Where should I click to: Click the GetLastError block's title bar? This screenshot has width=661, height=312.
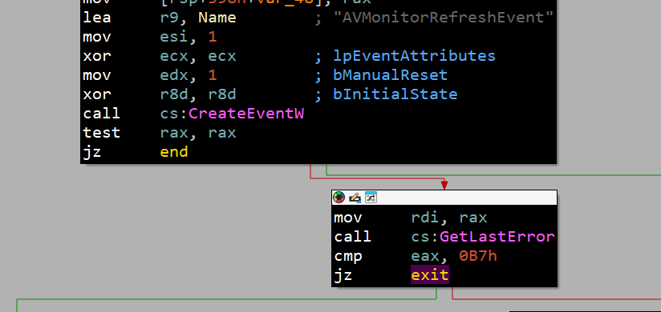pyautogui.click(x=444, y=198)
